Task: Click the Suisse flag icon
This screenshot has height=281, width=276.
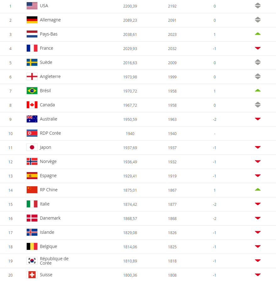Action: (x=32, y=275)
